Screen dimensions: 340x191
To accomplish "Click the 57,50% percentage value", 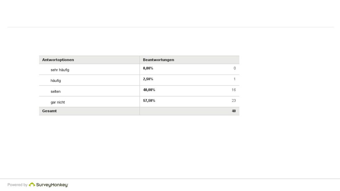I will [149, 100].
